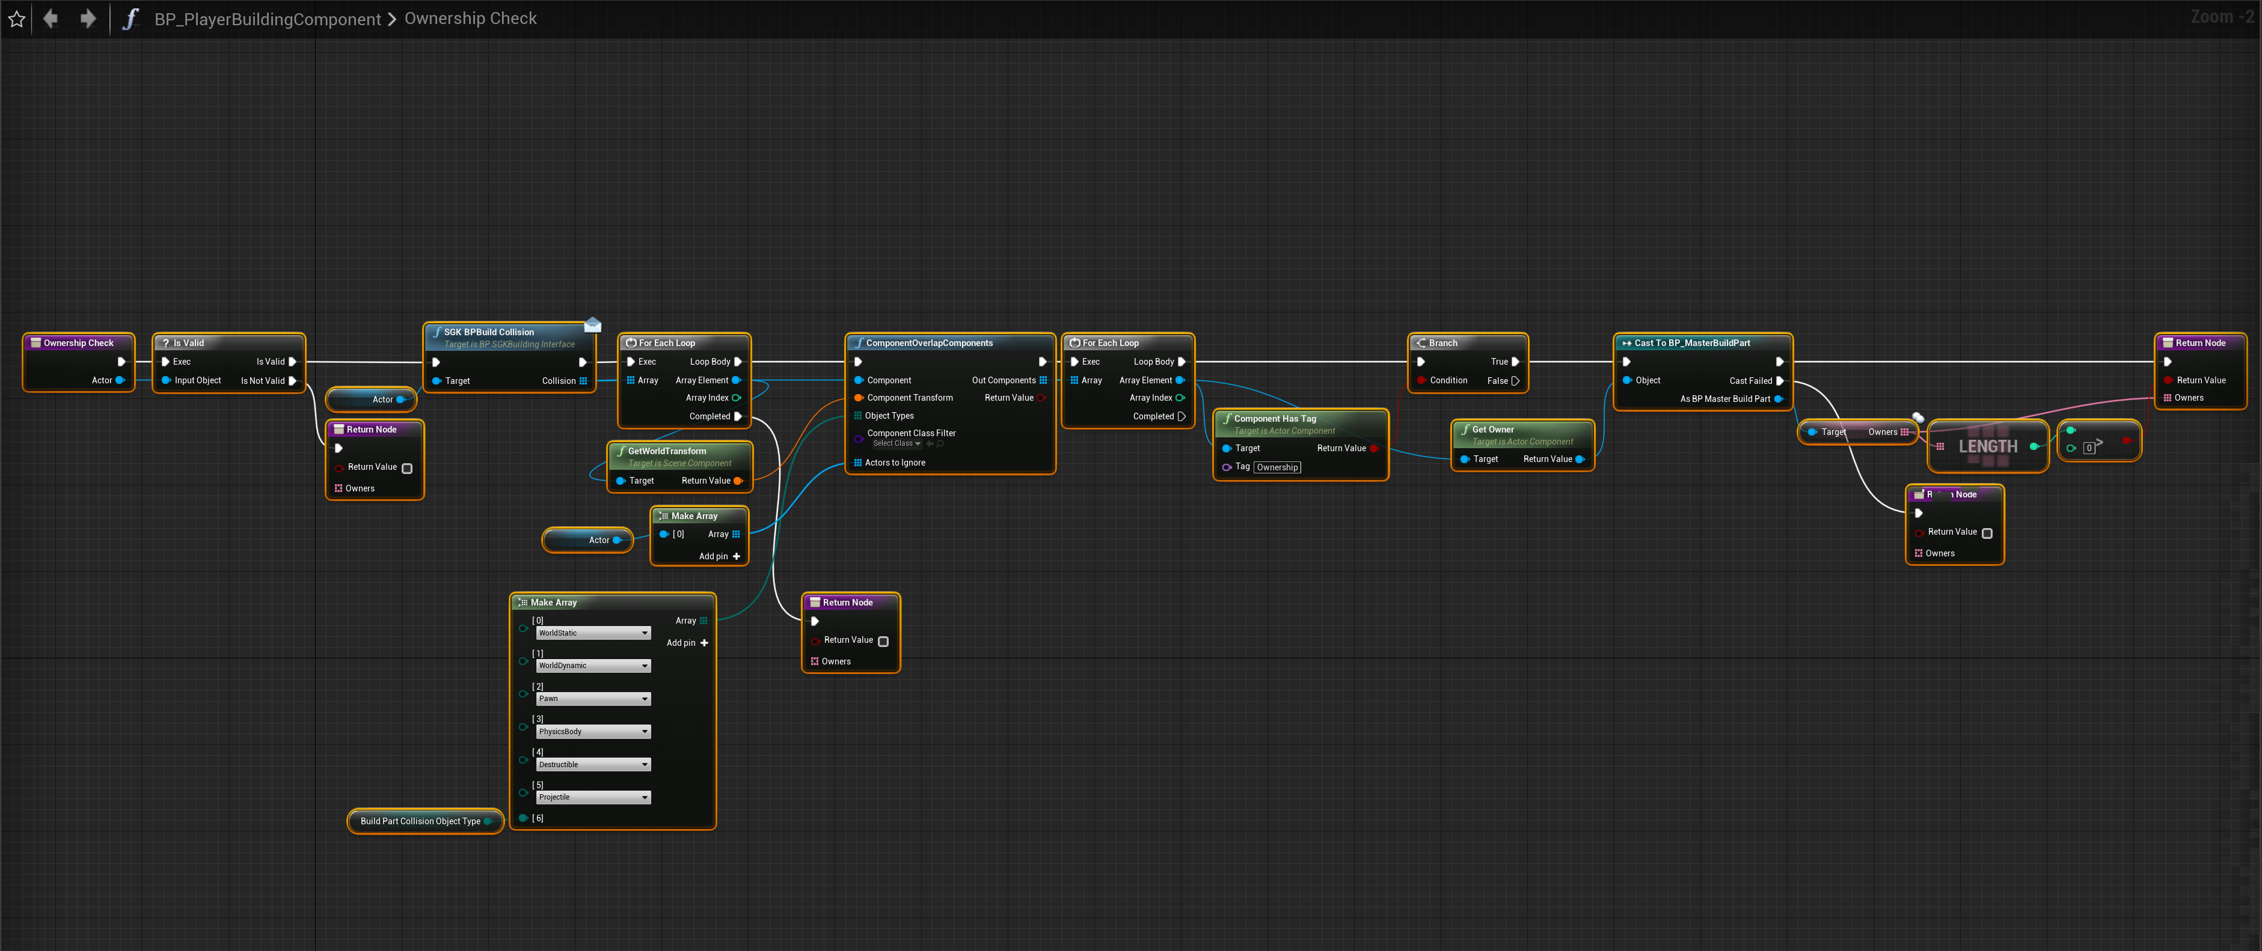
Task: Click Add pin plus on object types Make Array
Action: point(703,643)
